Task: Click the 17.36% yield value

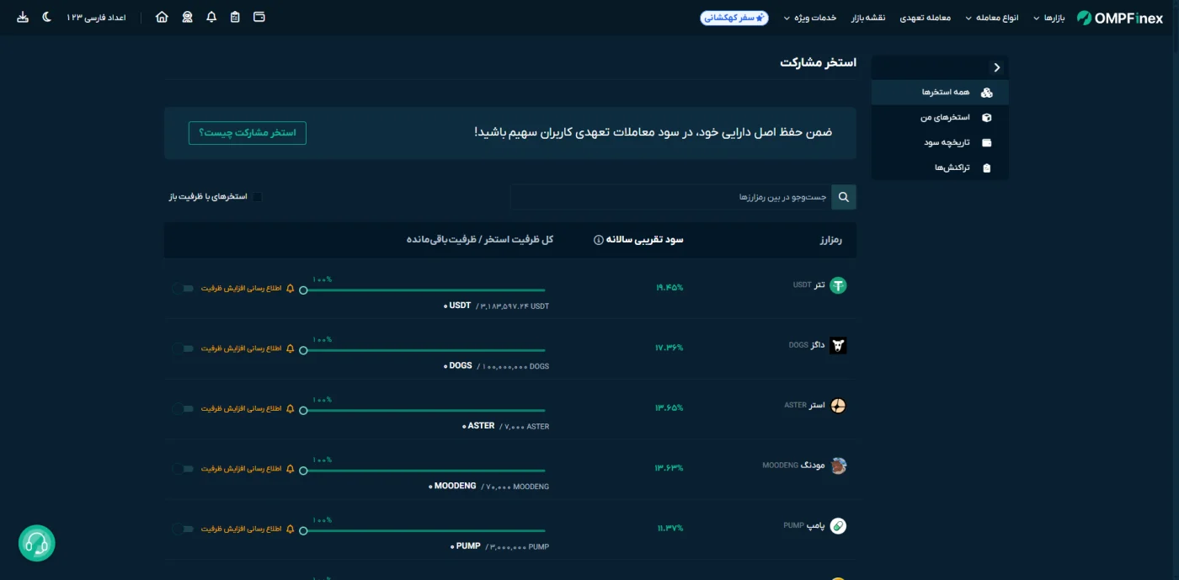Action: pyautogui.click(x=670, y=348)
